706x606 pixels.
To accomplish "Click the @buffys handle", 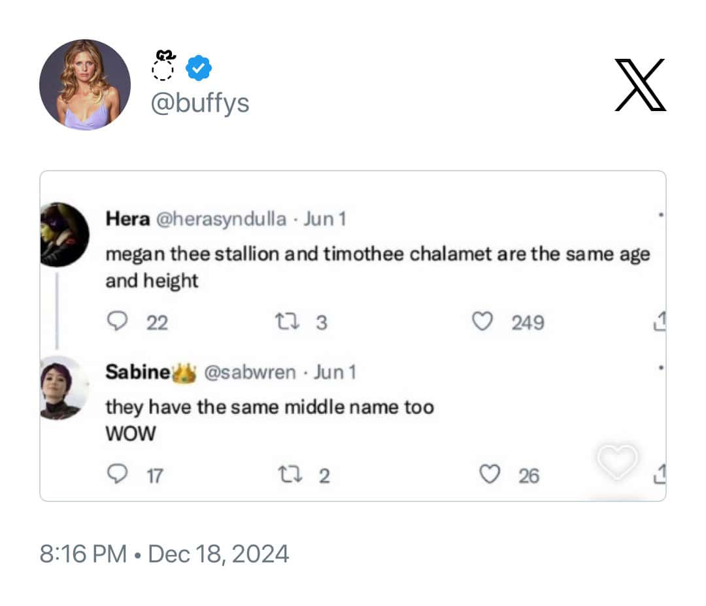I will pos(200,103).
